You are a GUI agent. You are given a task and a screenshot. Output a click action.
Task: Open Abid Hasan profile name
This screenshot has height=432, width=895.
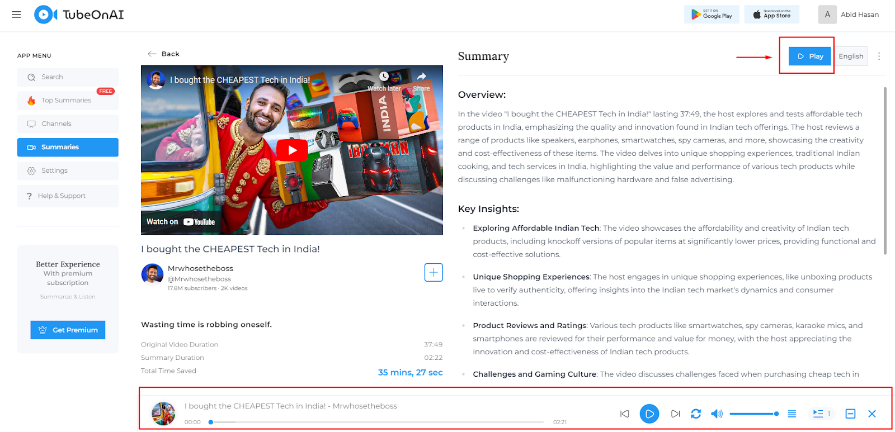(860, 15)
